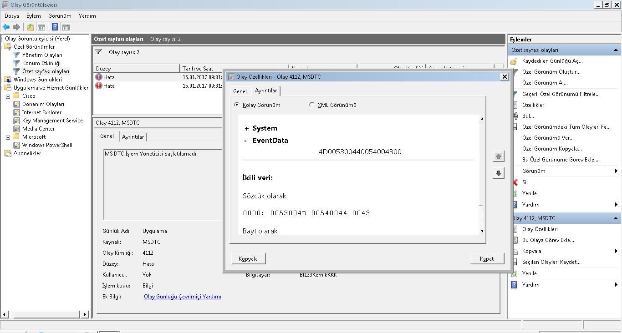The image size is (622, 333).
Task: Expand the Microsoft folder in tree
Action: click(8, 137)
